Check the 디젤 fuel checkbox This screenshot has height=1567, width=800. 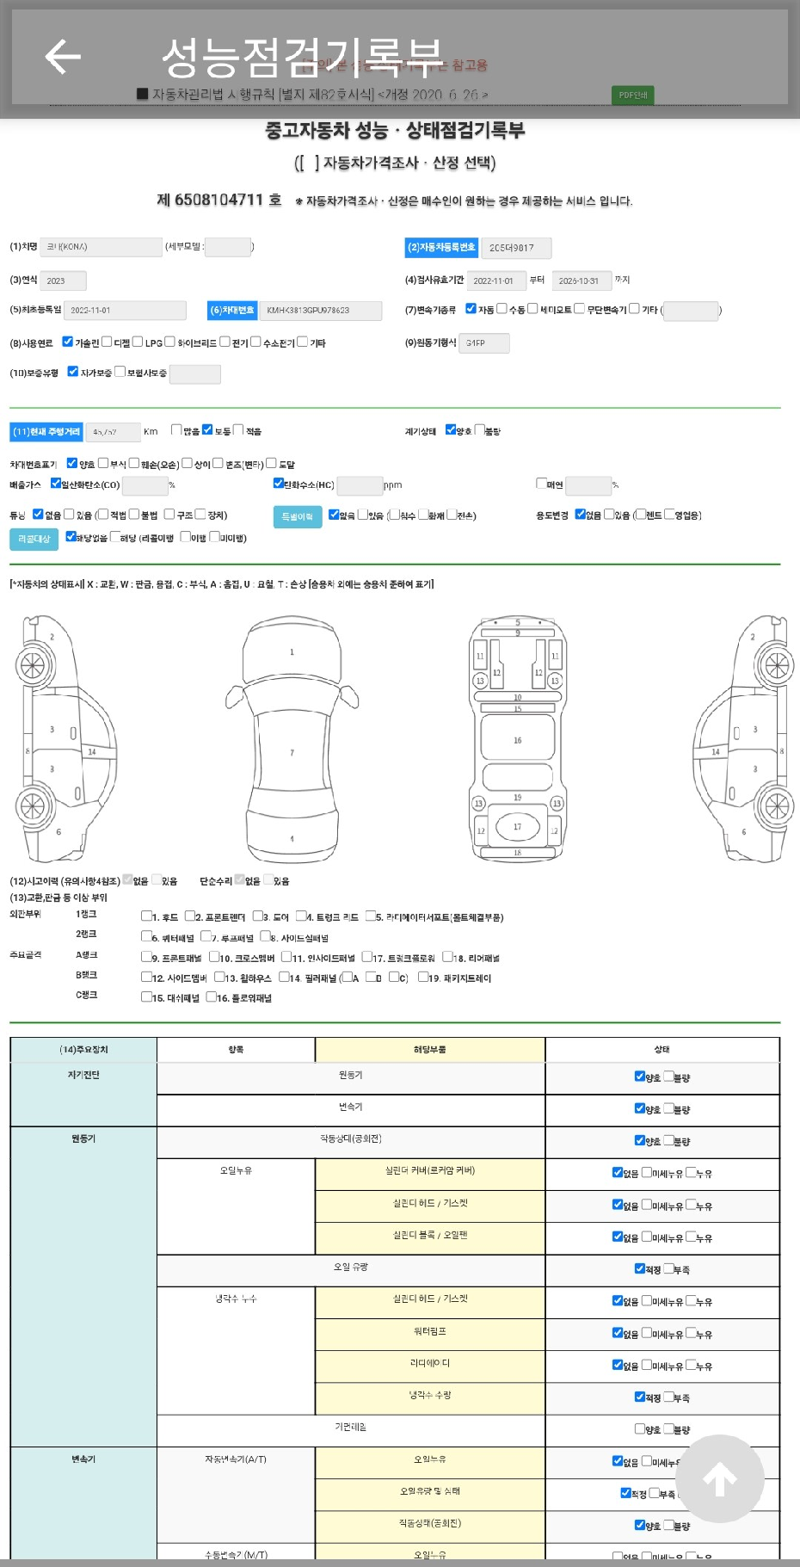[108, 342]
